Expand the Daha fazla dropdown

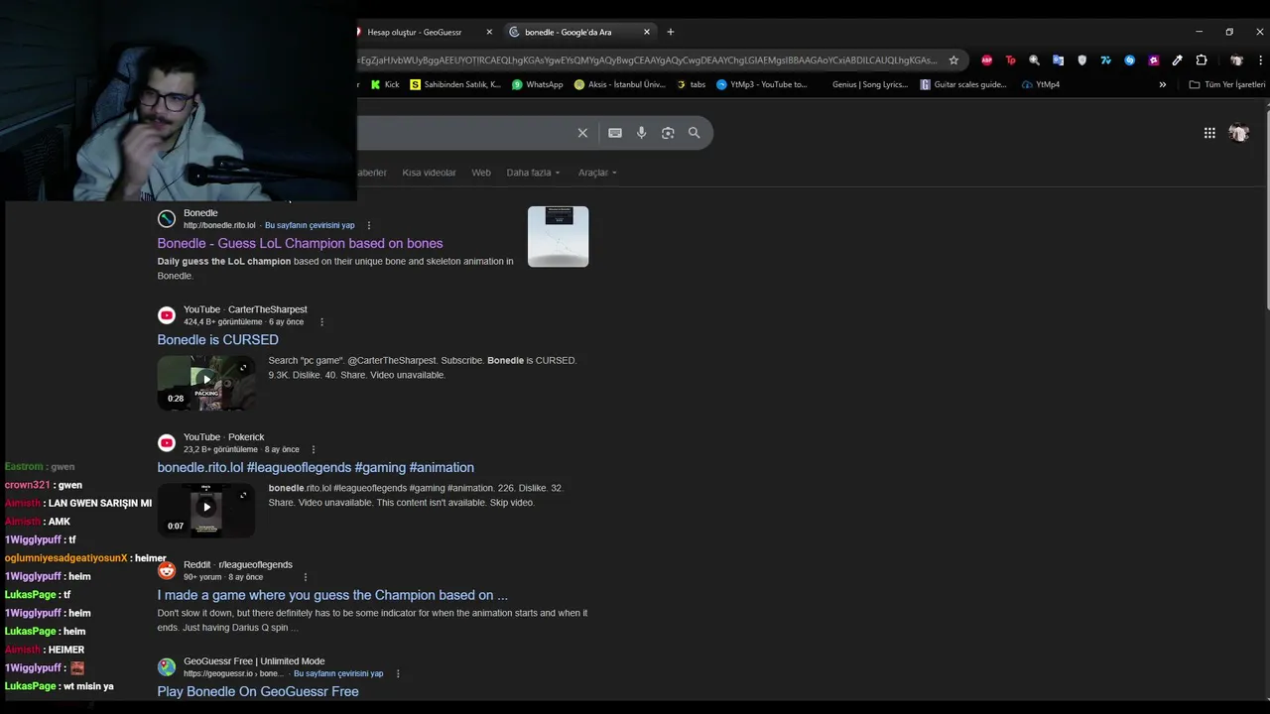pos(534,173)
